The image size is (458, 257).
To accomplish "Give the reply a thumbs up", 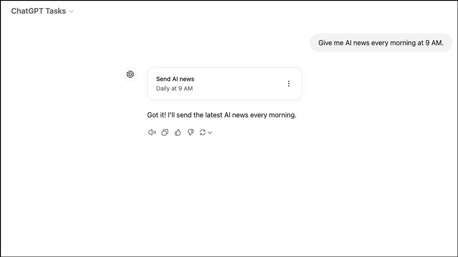I will (178, 132).
